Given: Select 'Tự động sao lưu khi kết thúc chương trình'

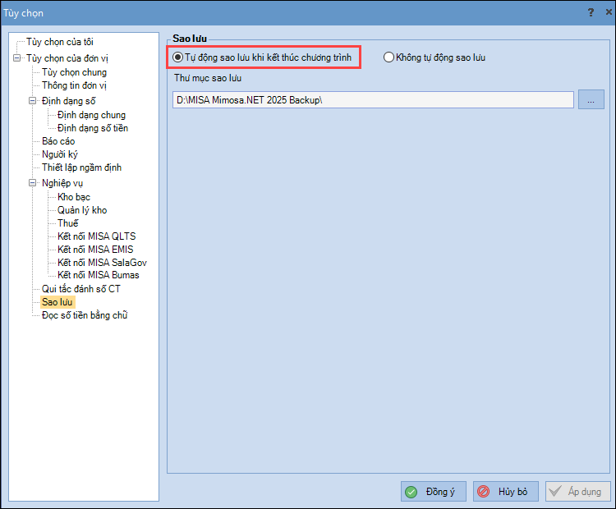Looking at the screenshot, I should click(262, 57).
